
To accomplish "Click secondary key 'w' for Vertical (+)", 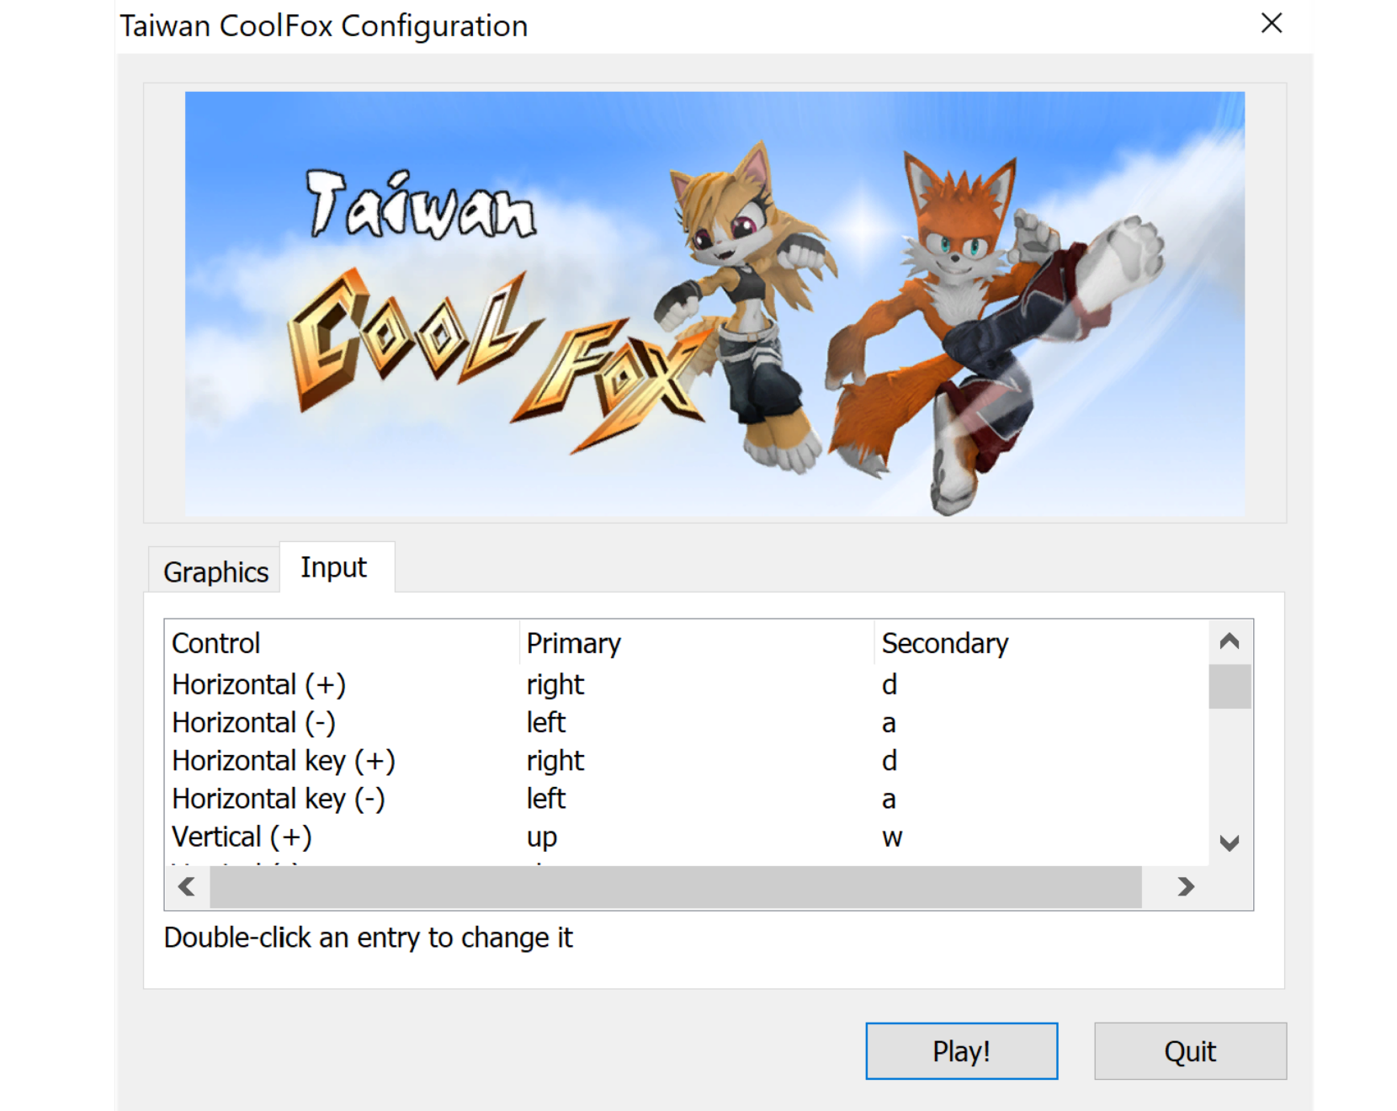I will pos(892,838).
